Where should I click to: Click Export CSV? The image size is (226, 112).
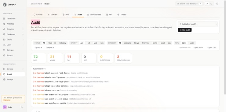(x=212, y=47)
